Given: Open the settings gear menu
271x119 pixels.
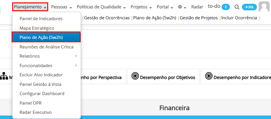Looking at the screenshot, I should pos(182,7).
